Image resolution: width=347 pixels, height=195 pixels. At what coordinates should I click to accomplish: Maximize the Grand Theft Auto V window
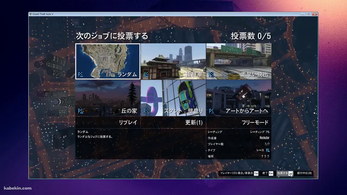pos(309,14)
